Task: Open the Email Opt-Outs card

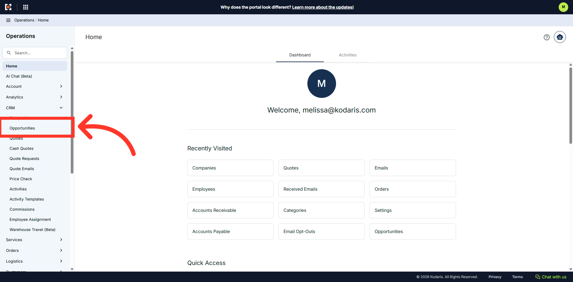Action: pyautogui.click(x=321, y=232)
